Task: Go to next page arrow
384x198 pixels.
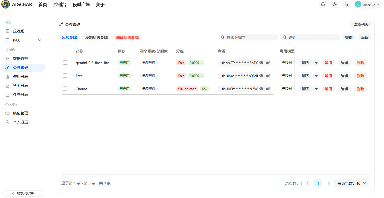Action: tap(329, 183)
